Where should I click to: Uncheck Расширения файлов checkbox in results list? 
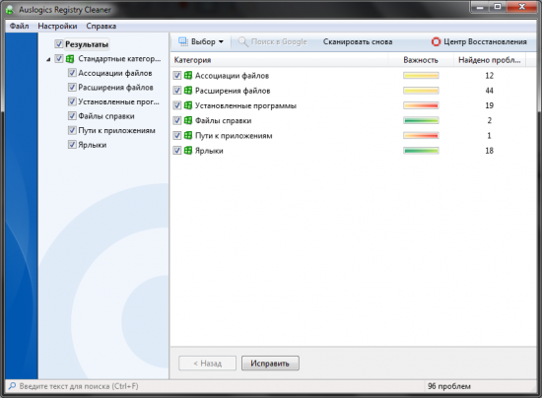tap(177, 91)
